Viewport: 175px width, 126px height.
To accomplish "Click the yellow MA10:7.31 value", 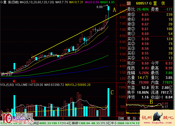I will click(76, 2).
